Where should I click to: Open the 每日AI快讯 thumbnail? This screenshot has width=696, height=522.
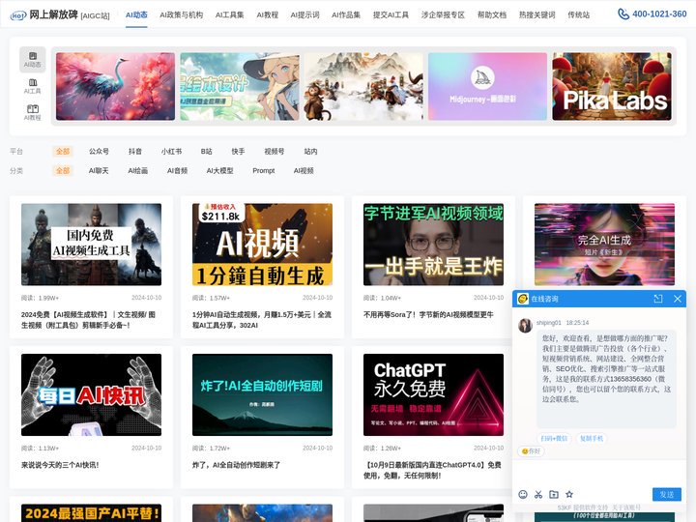click(92, 394)
